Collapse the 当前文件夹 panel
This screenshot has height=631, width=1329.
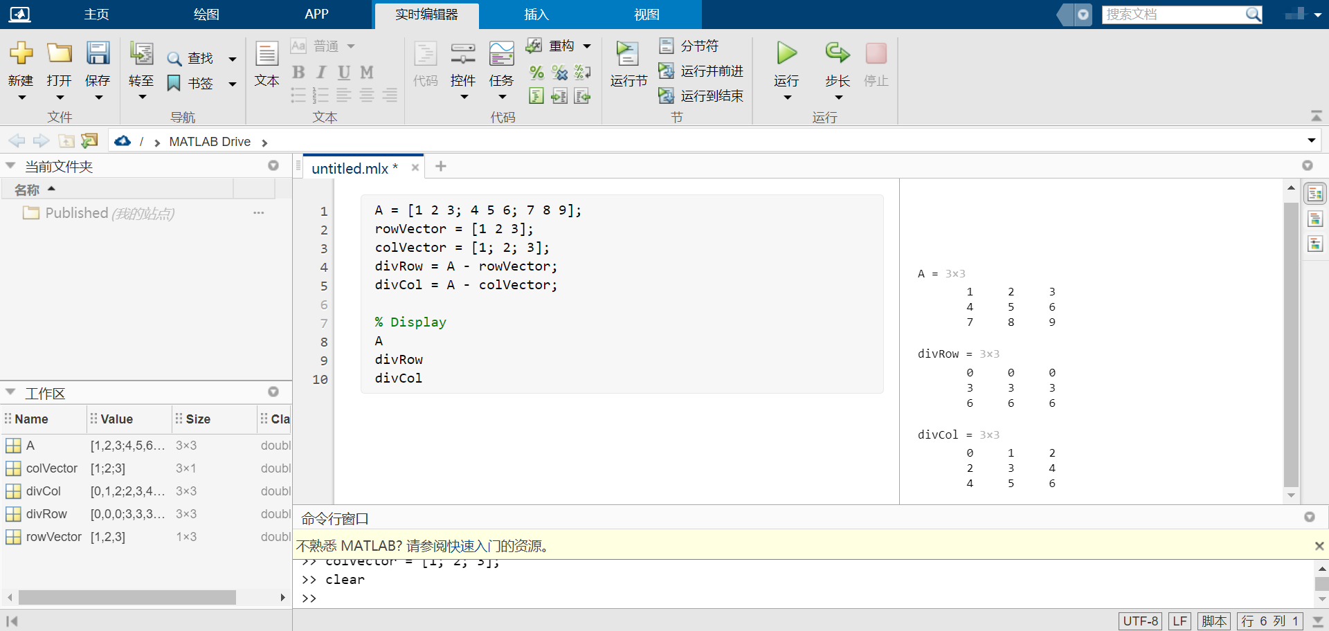pos(10,165)
